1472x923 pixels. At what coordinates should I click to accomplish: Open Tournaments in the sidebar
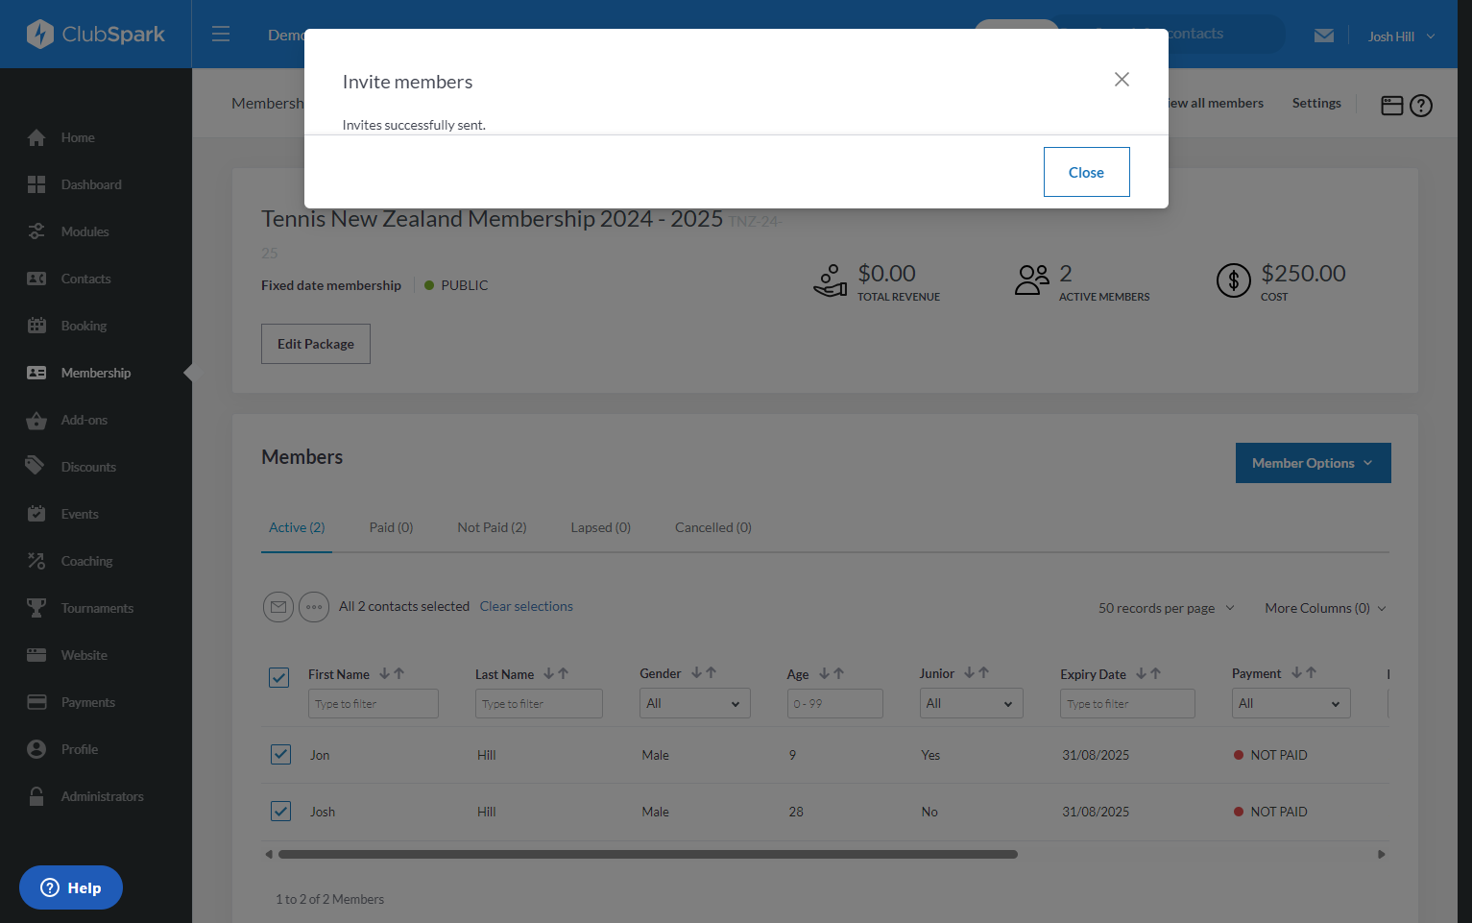click(96, 608)
